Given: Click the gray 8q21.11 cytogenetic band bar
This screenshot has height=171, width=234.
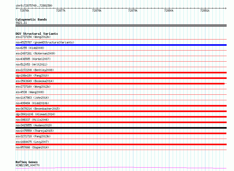Looking at the screenshot, I should click(x=121, y=26).
